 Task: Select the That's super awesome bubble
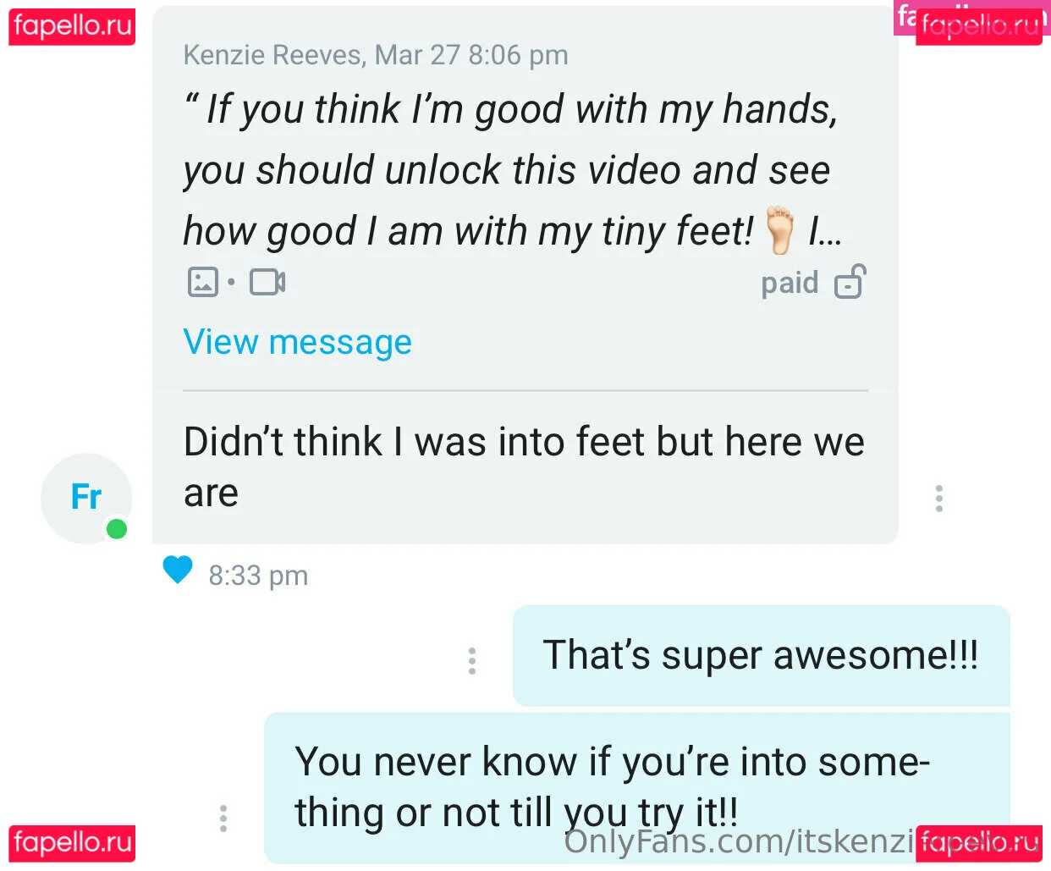pos(762,656)
